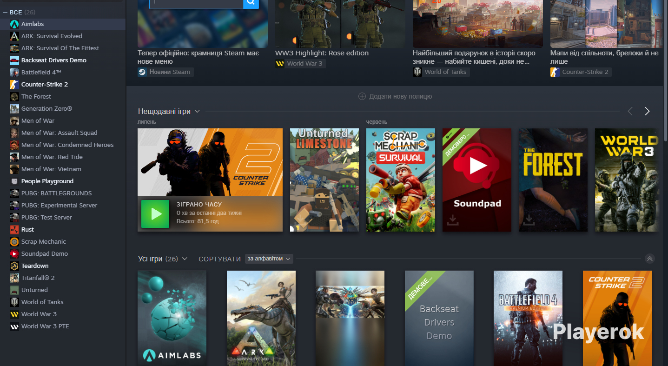This screenshot has width=668, height=366.
Task: Click the Titanfall 2 sidebar icon
Action: point(14,278)
